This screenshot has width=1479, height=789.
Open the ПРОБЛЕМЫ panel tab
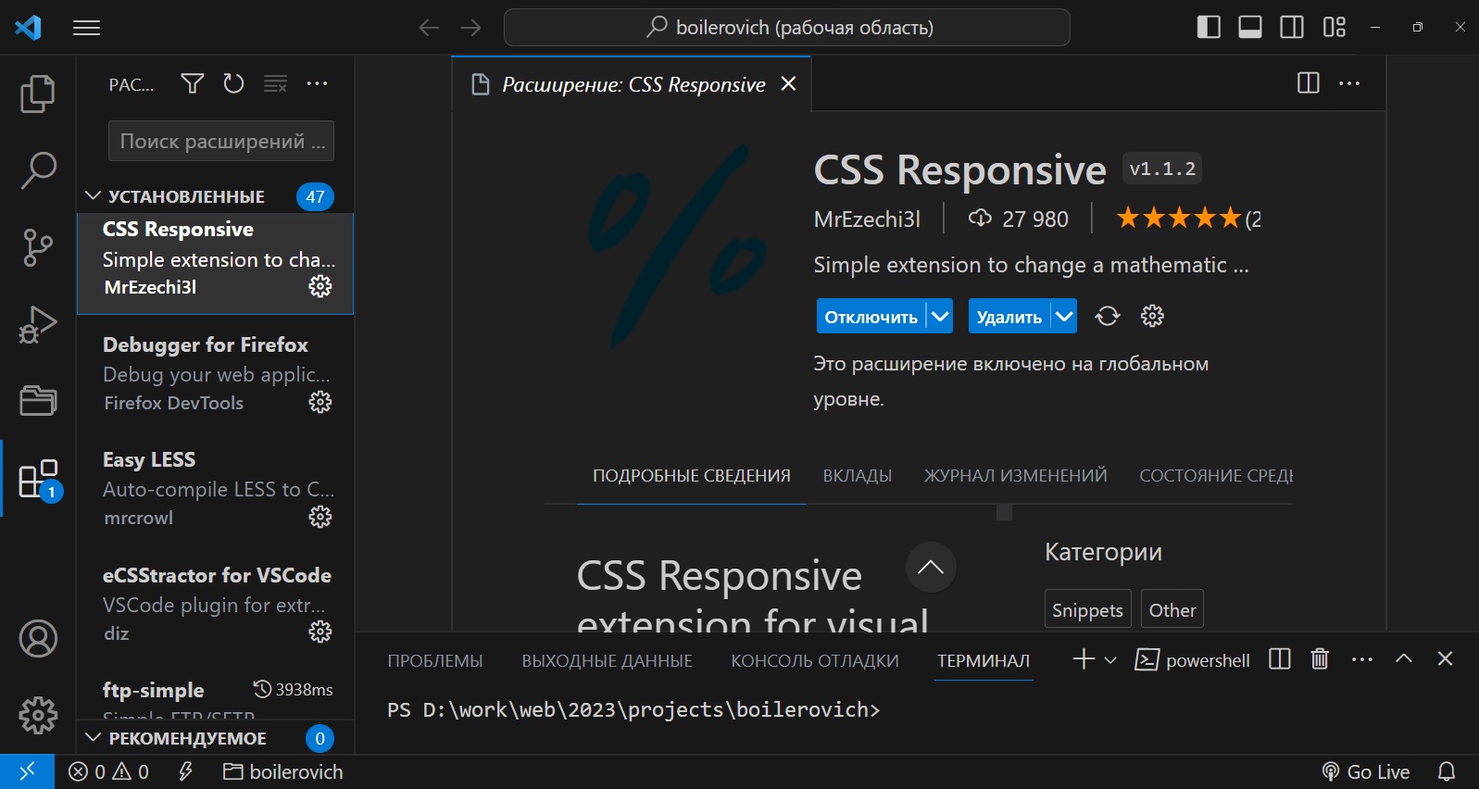(435, 661)
